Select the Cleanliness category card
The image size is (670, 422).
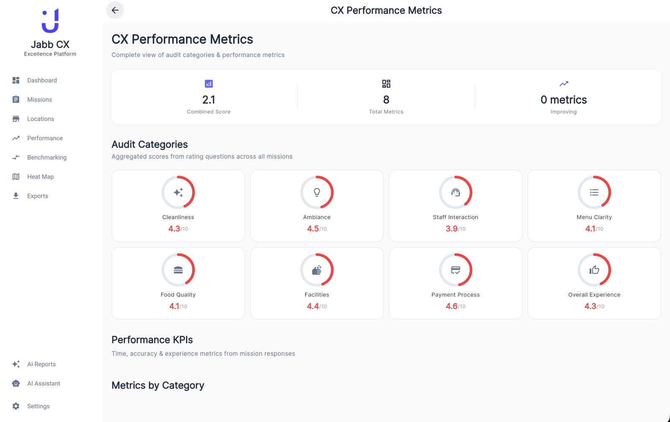[x=178, y=206]
